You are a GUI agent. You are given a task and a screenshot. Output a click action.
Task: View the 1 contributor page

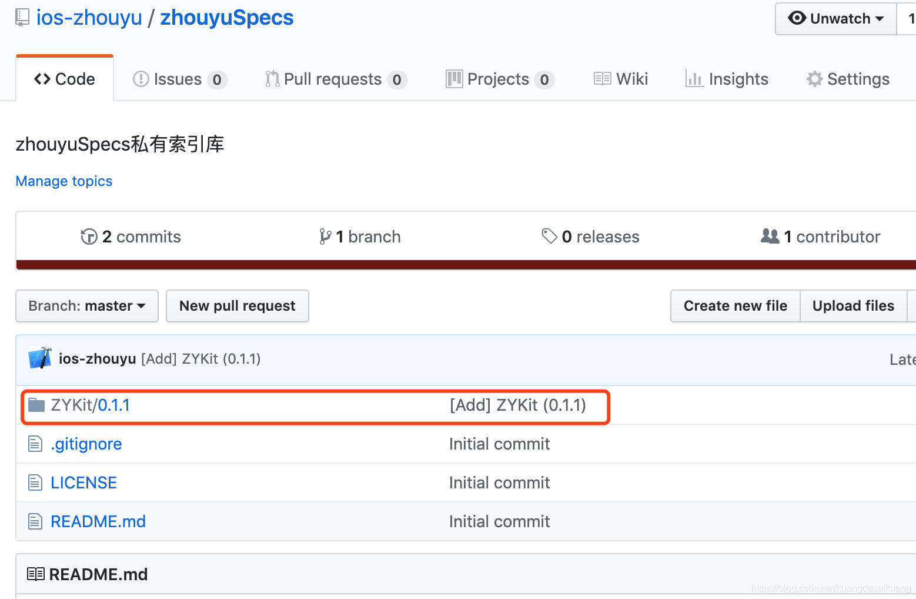pyautogui.click(x=821, y=237)
